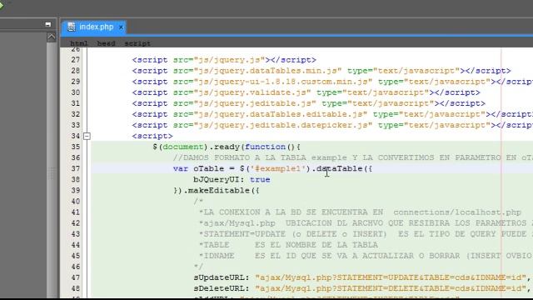Click the LA CONEXION A LA BD comment

coord(361,212)
